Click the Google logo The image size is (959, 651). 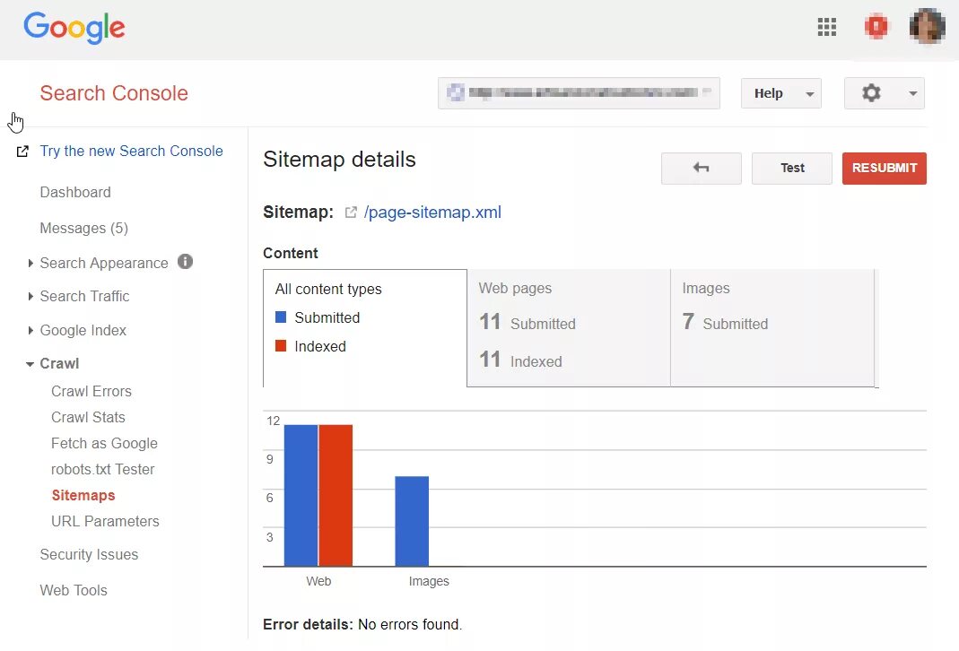(x=74, y=28)
